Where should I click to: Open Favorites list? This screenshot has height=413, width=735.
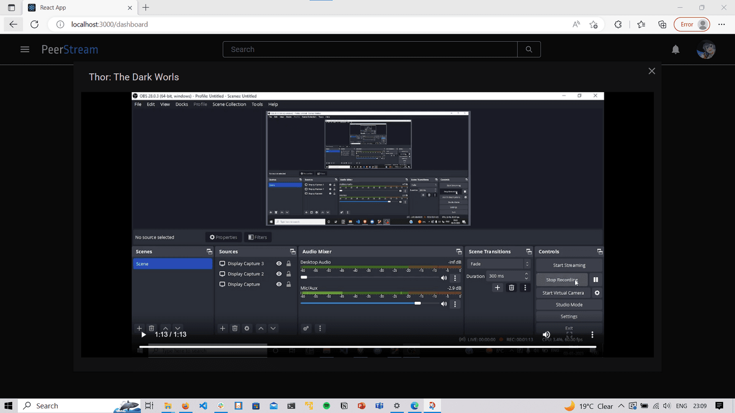(x=641, y=24)
